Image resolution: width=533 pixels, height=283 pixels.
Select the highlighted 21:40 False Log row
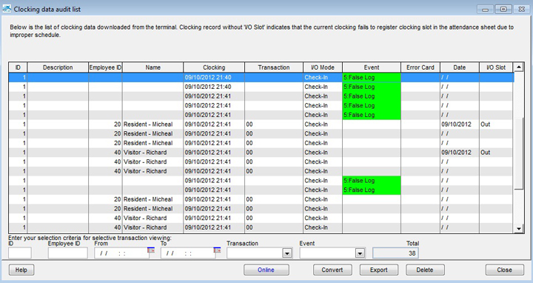coord(261,77)
